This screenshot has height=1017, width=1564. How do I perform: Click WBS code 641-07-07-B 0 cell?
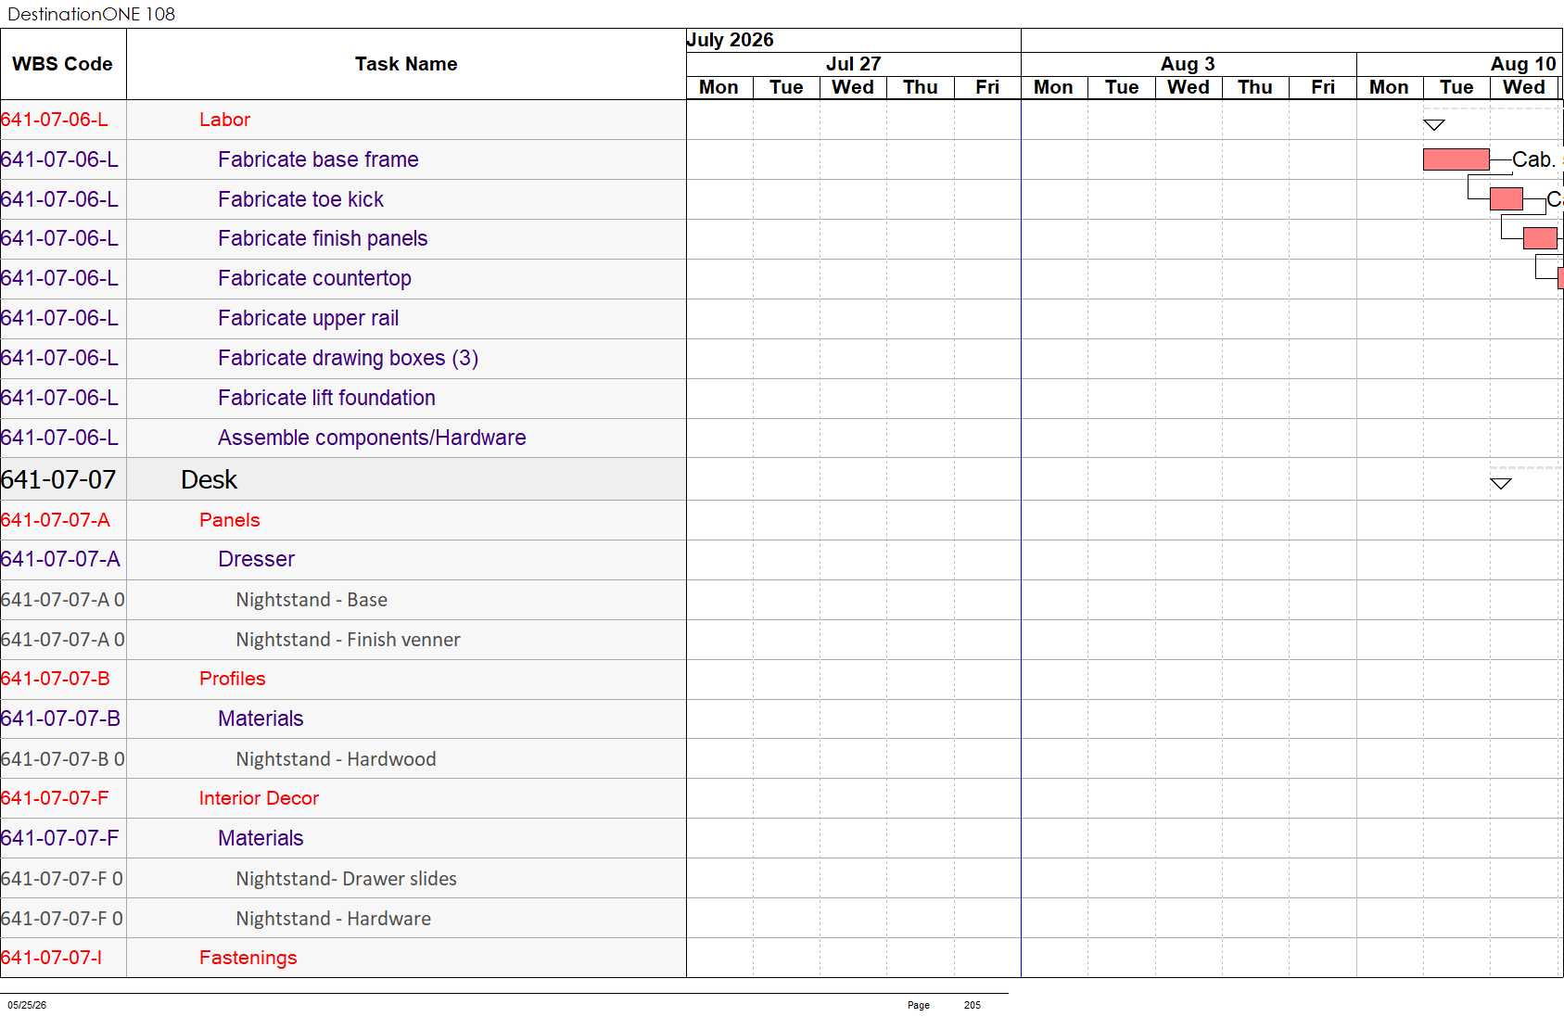pos(63,759)
